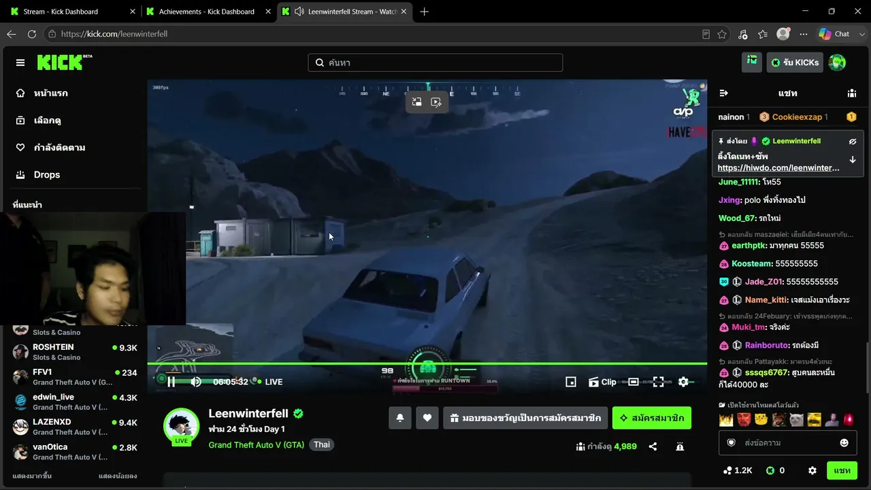Pick the red siren light emote
The image size is (871, 490).
click(x=849, y=420)
